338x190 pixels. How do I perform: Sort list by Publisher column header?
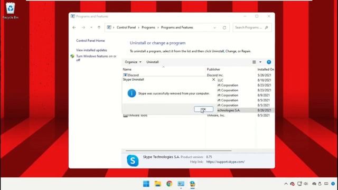point(213,69)
